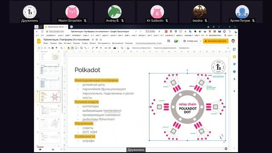Select the slide thumbnail below Polkadot slide
This screenshot has height=153, width=272.
coord(50,110)
